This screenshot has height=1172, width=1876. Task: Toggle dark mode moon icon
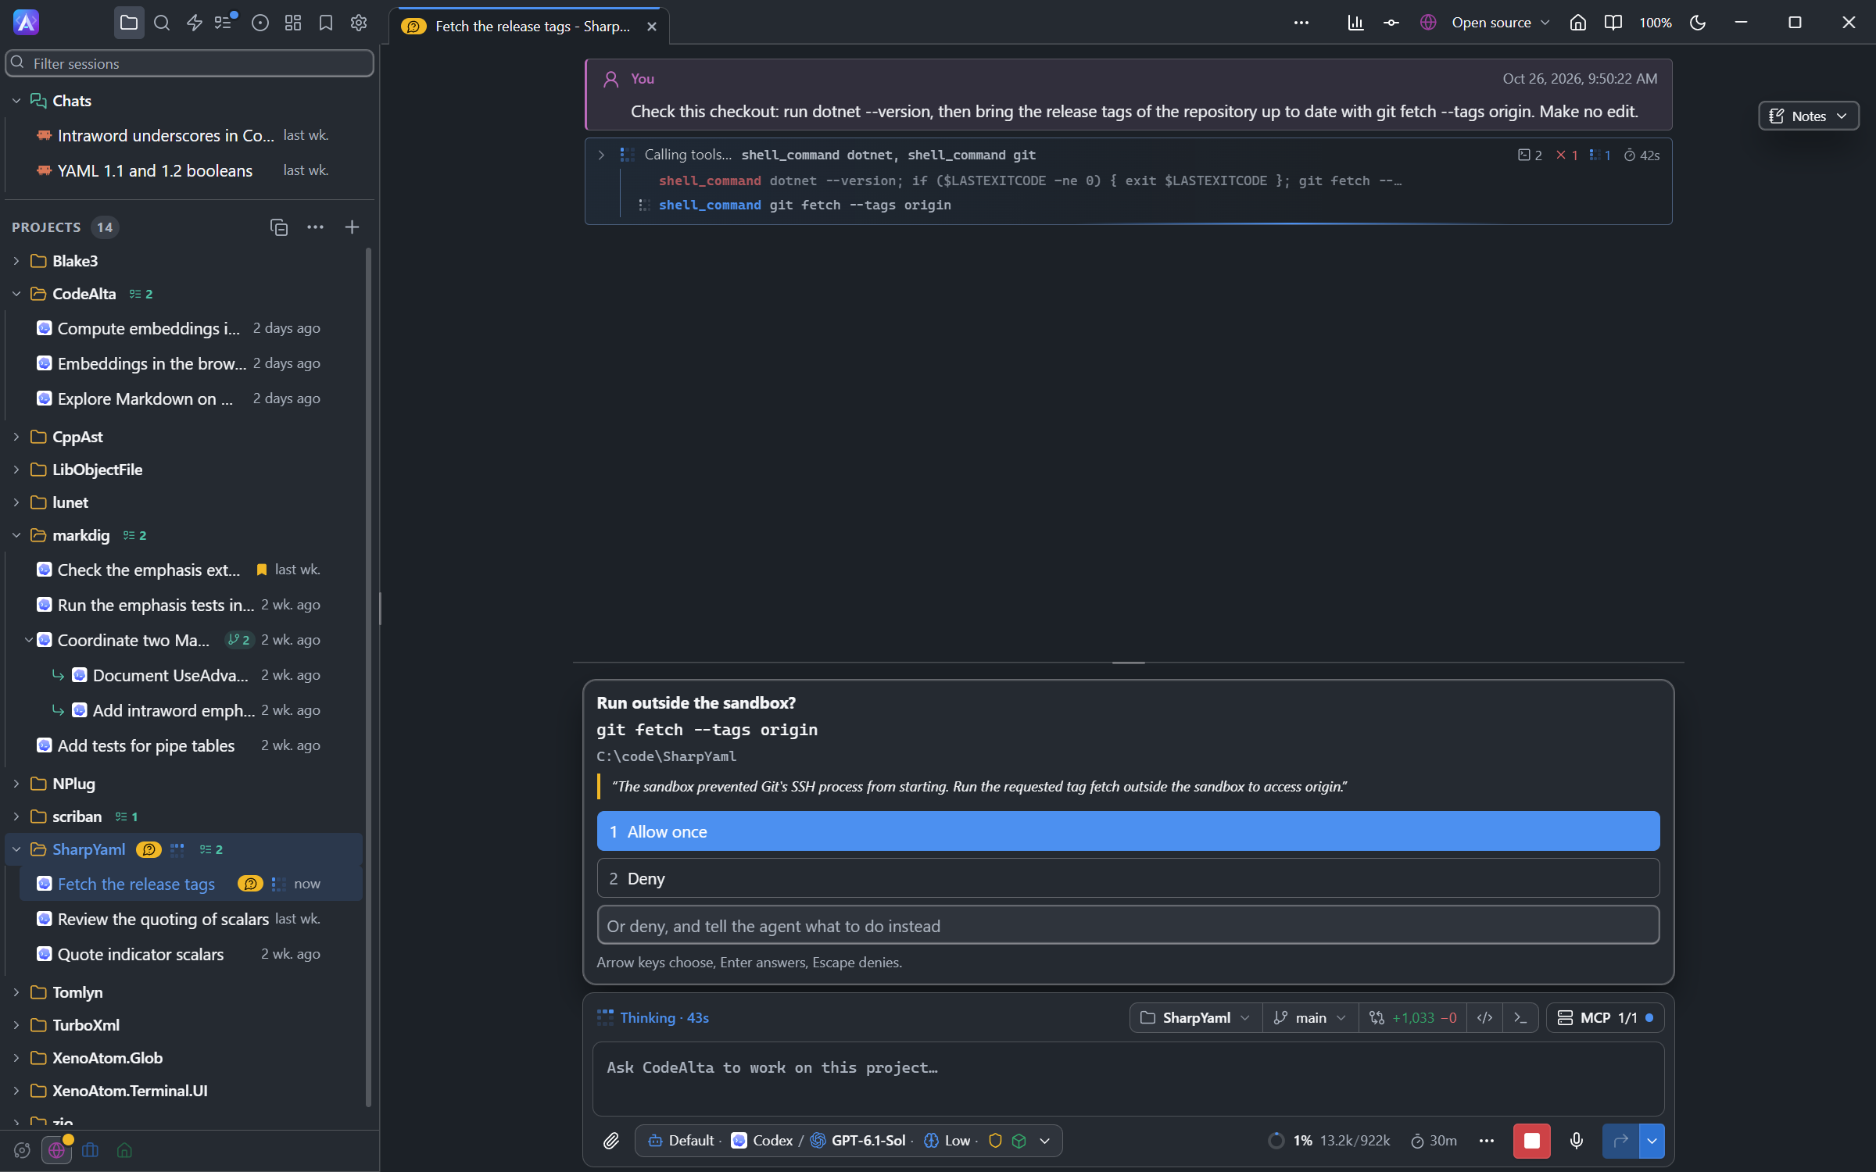click(1698, 23)
